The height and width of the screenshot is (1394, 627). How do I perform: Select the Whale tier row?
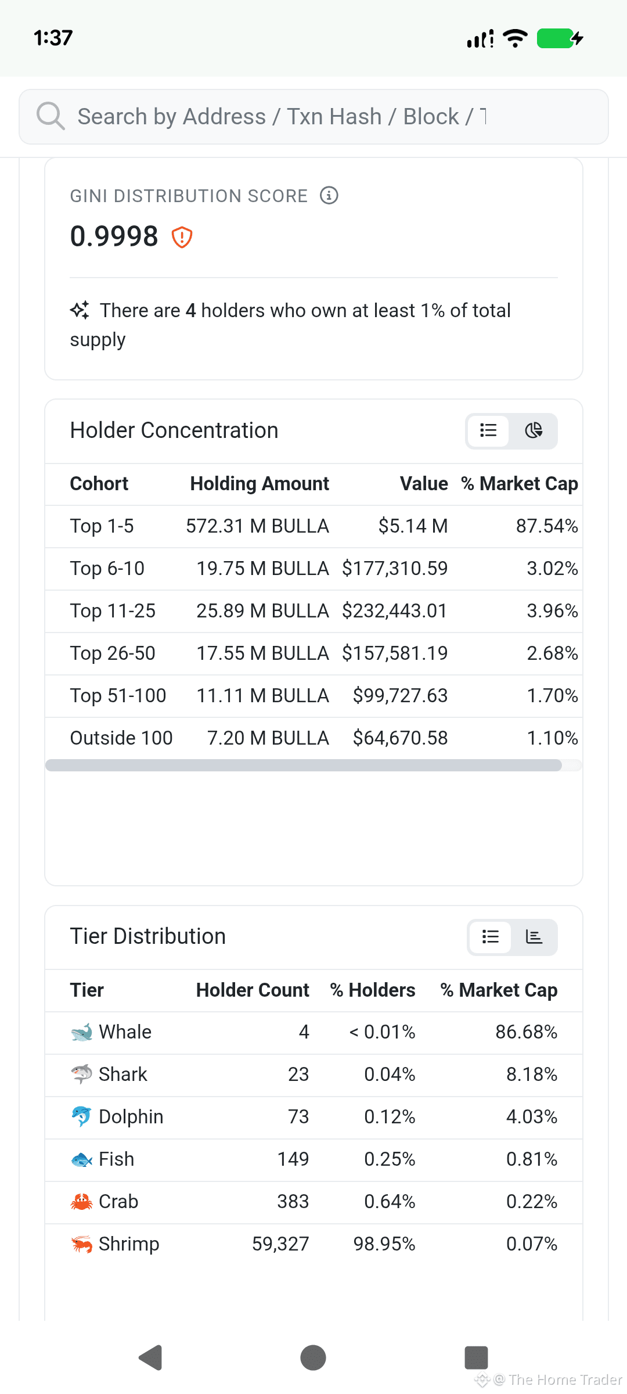[313, 1032]
